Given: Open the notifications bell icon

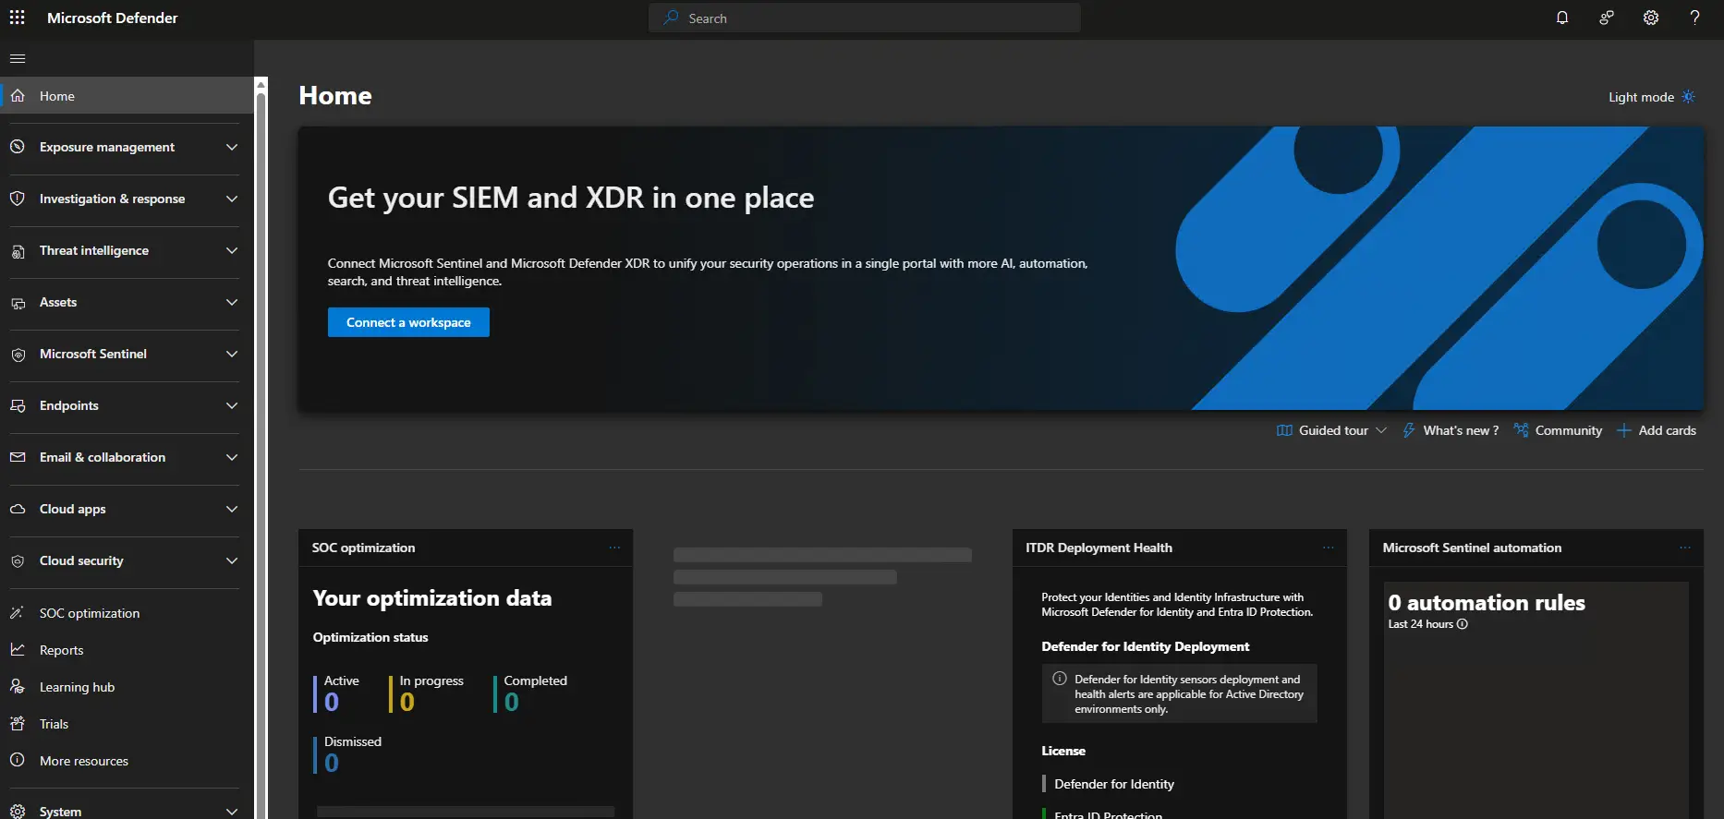Looking at the screenshot, I should pyautogui.click(x=1561, y=18).
